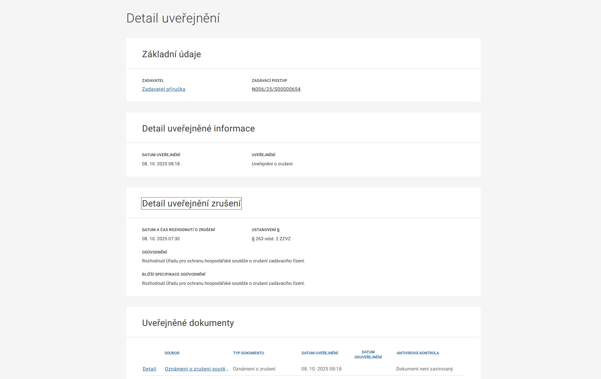Click the Oznámení o zrušení document type cell
The height and width of the screenshot is (379, 601).
point(254,369)
